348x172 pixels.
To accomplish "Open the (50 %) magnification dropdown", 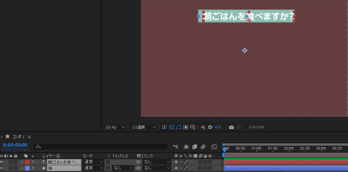I will (x=115, y=127).
